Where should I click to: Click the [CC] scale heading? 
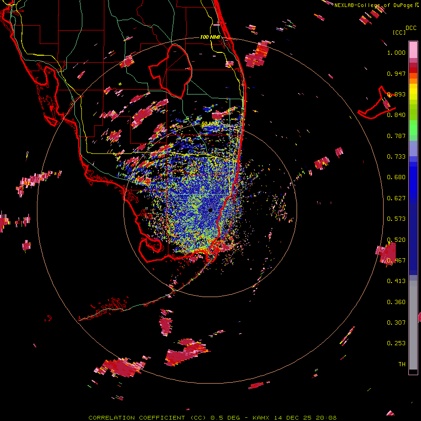pyautogui.click(x=399, y=32)
